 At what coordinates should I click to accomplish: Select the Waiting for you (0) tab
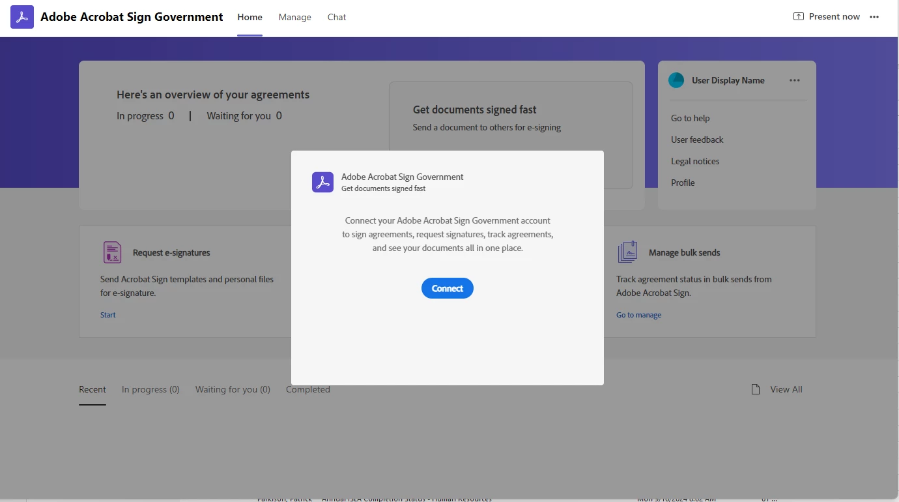click(x=233, y=389)
